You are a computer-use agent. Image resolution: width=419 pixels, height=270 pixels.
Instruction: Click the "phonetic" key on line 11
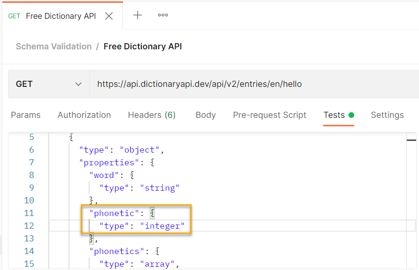114,213
